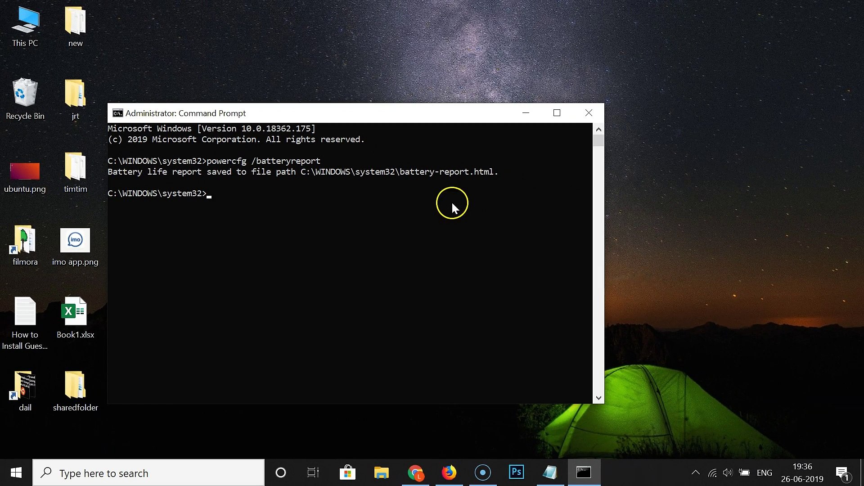Image resolution: width=864 pixels, height=486 pixels.
Task: Switch to Firefox in taskbar
Action: pos(449,472)
